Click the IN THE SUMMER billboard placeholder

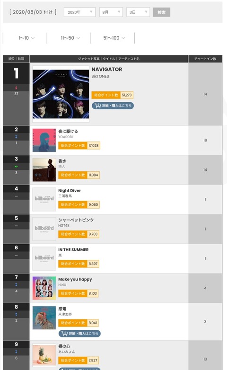(44, 258)
